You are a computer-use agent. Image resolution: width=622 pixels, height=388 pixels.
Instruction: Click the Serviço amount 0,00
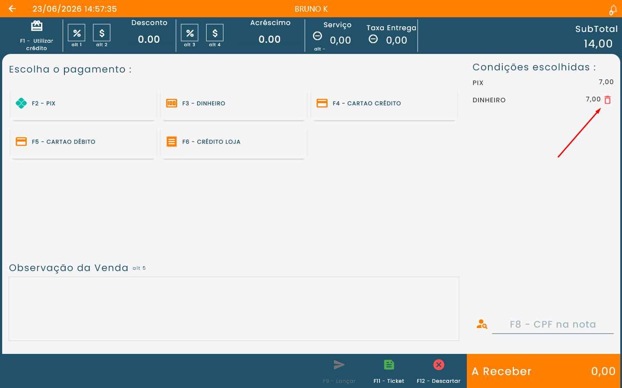point(341,41)
